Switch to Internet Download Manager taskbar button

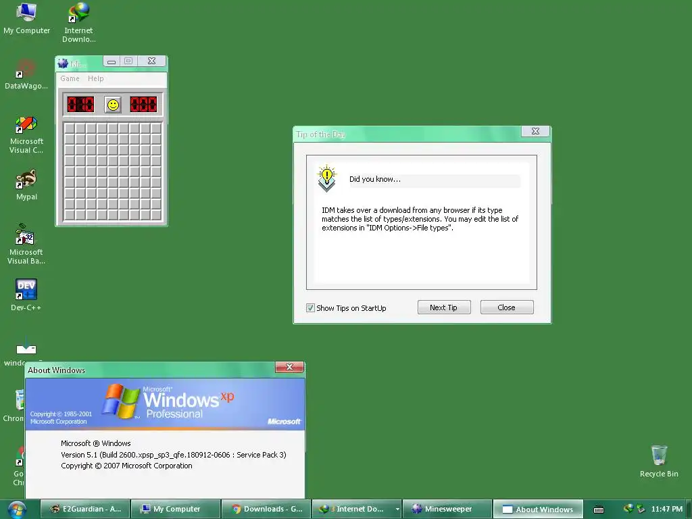353,510
